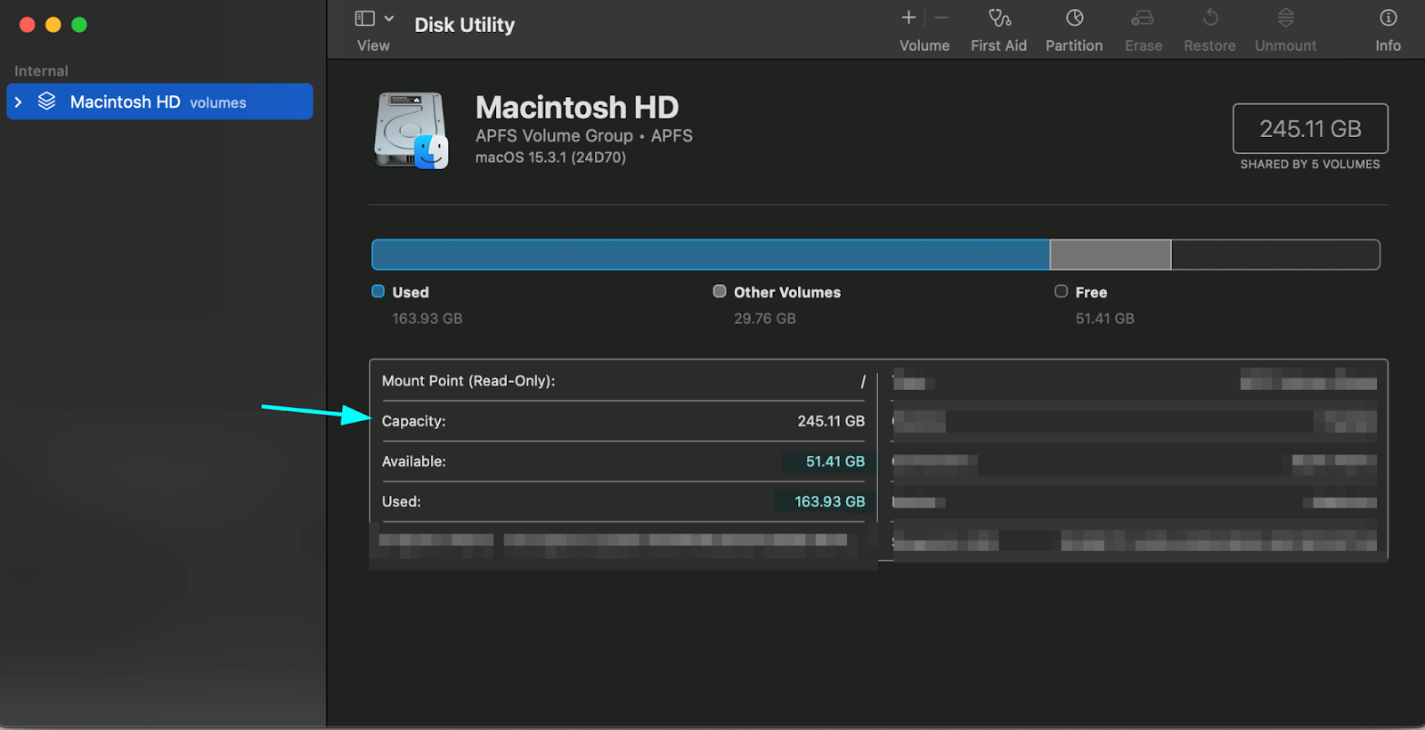Click the minus remove volume button

tap(941, 18)
